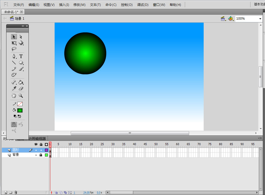Click the Straighten option in tools panel

pyautogui.click(x=14, y=131)
